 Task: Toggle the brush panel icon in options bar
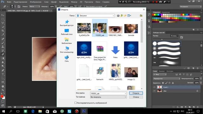click(19, 6)
